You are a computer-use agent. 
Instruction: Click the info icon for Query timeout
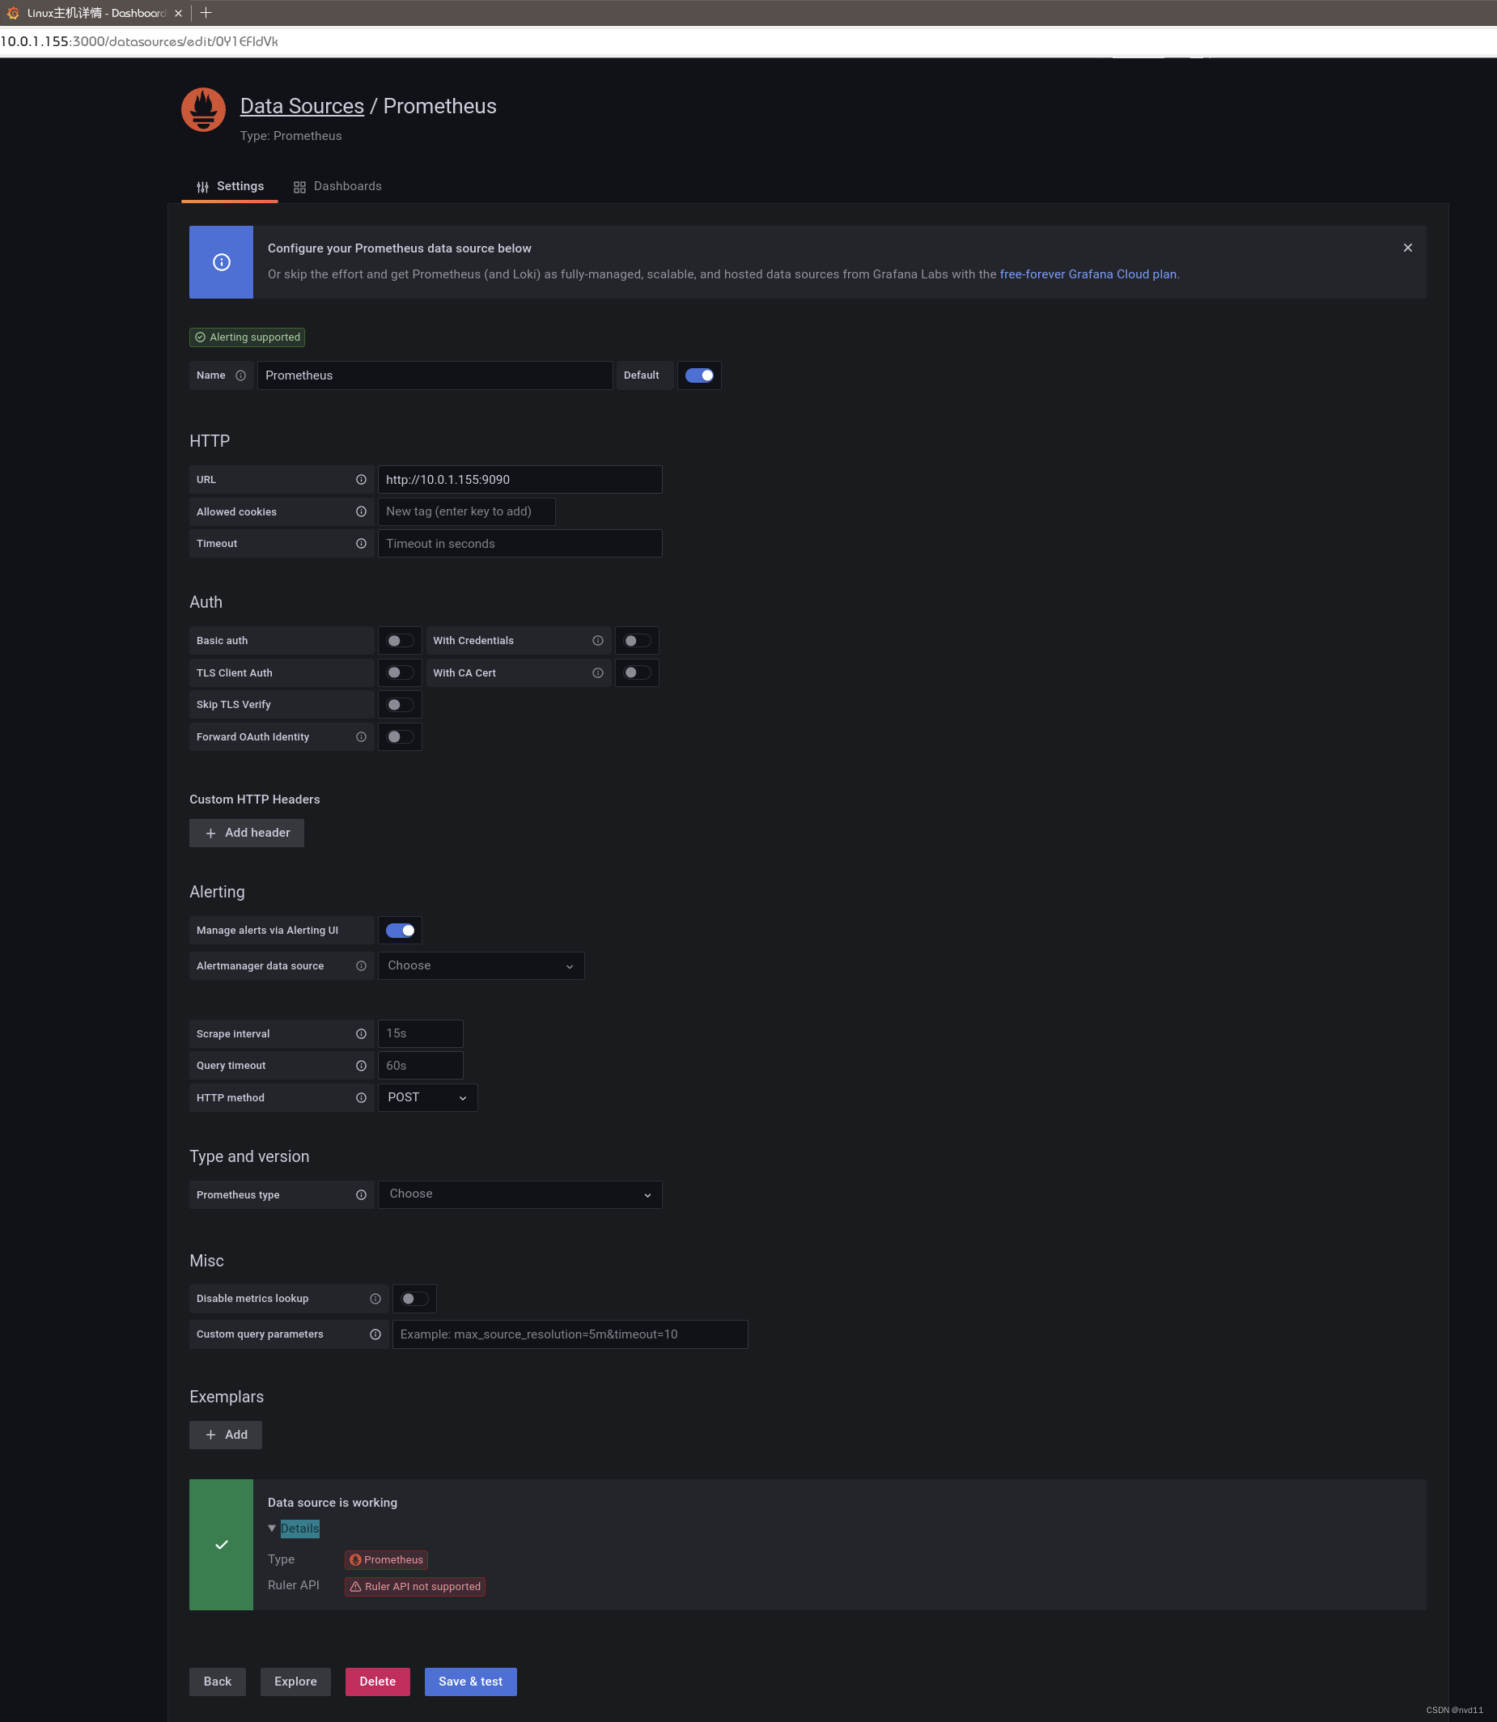click(x=361, y=1065)
